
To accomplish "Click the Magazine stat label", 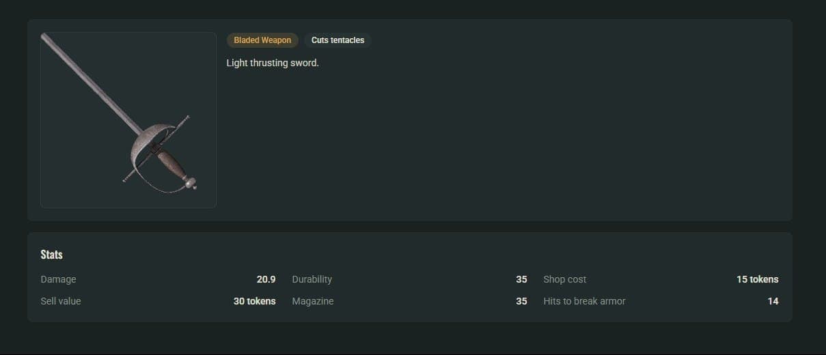I will coord(312,301).
